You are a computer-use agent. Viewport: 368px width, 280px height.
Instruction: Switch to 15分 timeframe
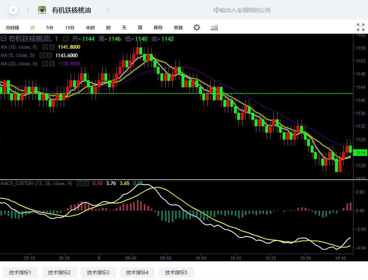pyautogui.click(x=69, y=28)
